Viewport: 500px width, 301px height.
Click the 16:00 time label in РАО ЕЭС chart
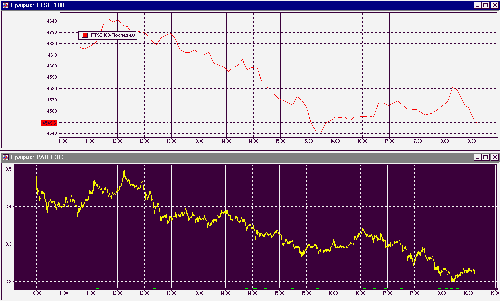tap(333, 293)
